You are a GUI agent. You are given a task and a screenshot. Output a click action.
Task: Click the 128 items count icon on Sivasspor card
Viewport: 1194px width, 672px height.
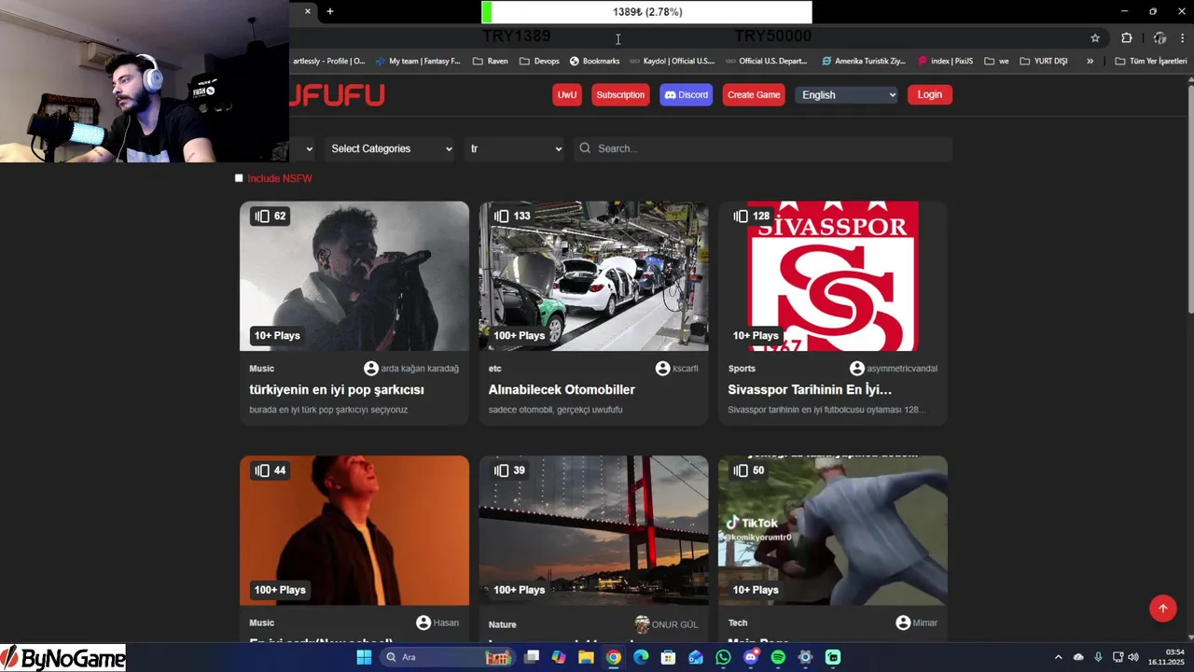[741, 216]
